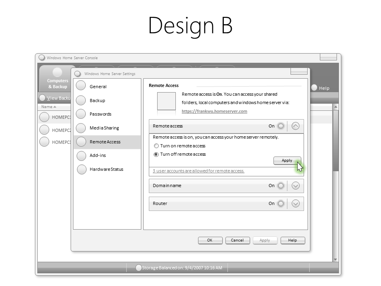The height and width of the screenshot is (286, 381).
Task: Click the Remote Access settings icon
Action: click(x=81, y=142)
